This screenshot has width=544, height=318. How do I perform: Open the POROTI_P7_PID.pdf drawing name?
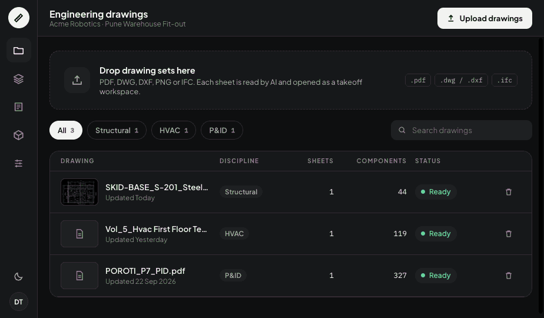(x=145, y=271)
